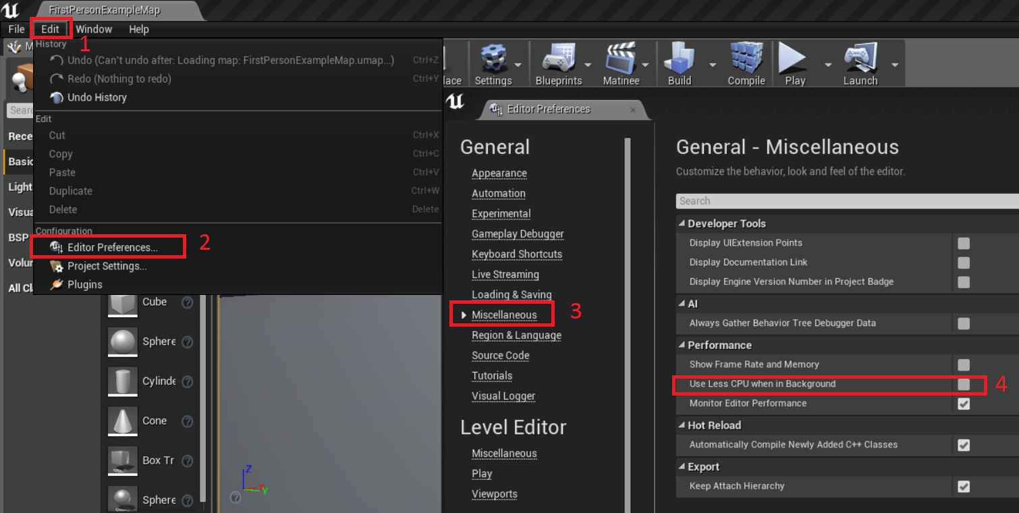Enable Always Gather Behavior Tree Debugger Data
Viewport: 1019px width, 513px height.
[x=964, y=323]
